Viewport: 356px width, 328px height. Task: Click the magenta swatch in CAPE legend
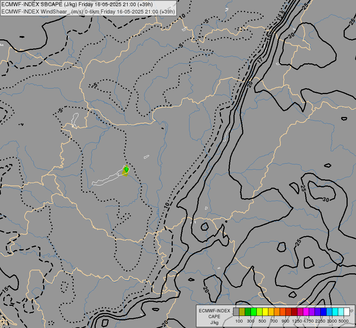tap(306, 312)
